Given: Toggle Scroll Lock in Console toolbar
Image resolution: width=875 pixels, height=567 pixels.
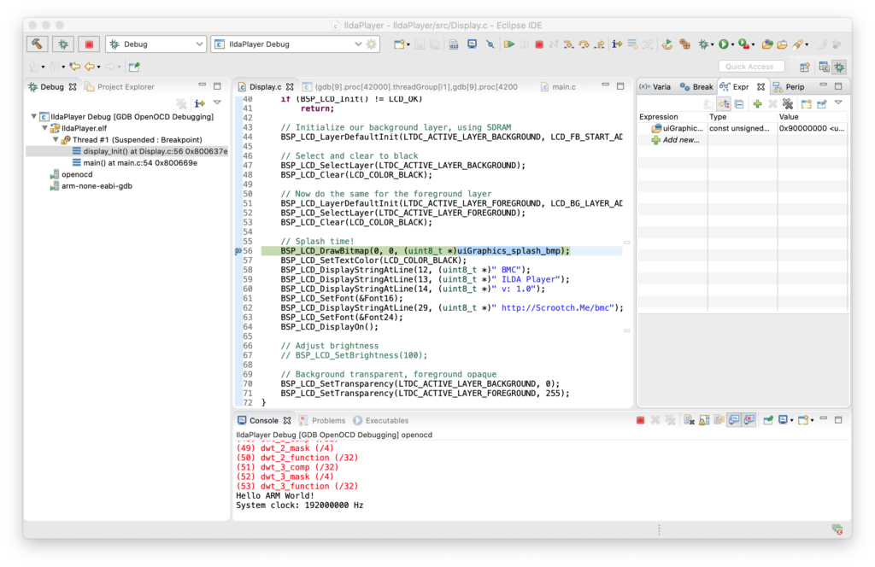Looking at the screenshot, I should click(x=704, y=420).
